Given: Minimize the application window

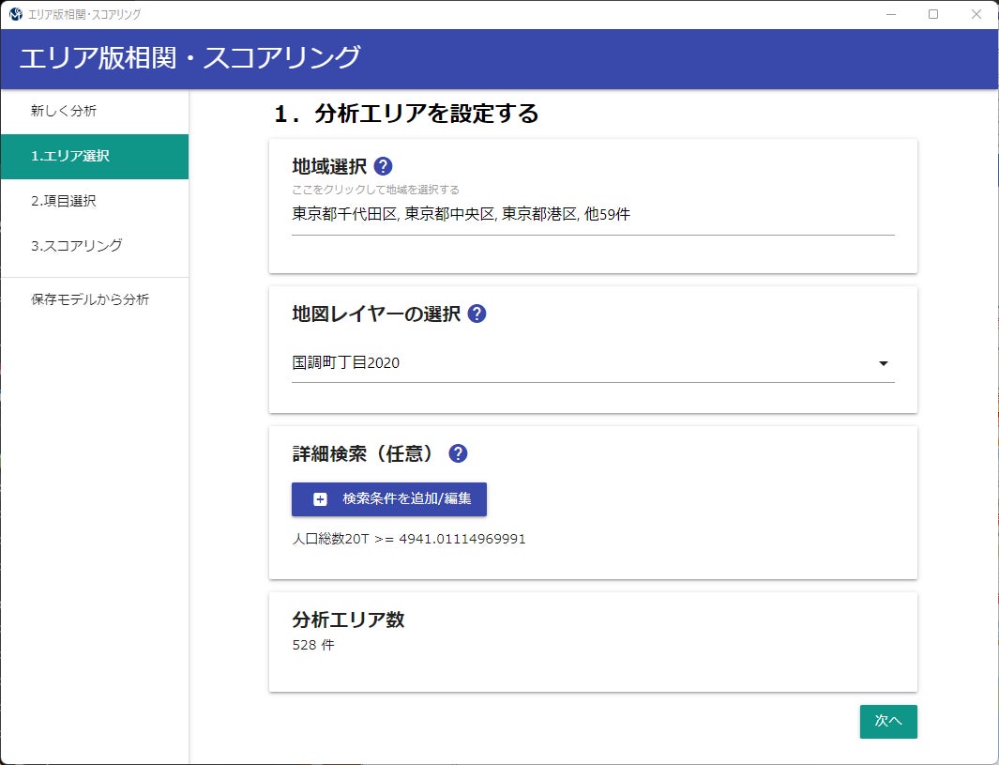Looking at the screenshot, I should click(x=890, y=14).
